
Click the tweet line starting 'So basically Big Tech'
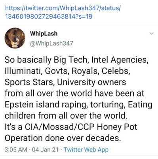76,60
